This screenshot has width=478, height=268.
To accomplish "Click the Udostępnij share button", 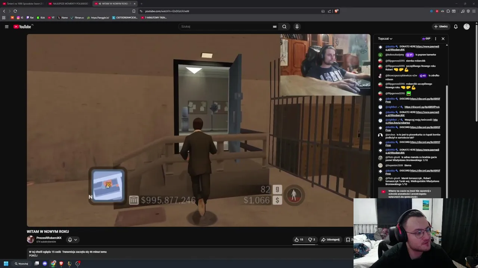I will click(330, 240).
